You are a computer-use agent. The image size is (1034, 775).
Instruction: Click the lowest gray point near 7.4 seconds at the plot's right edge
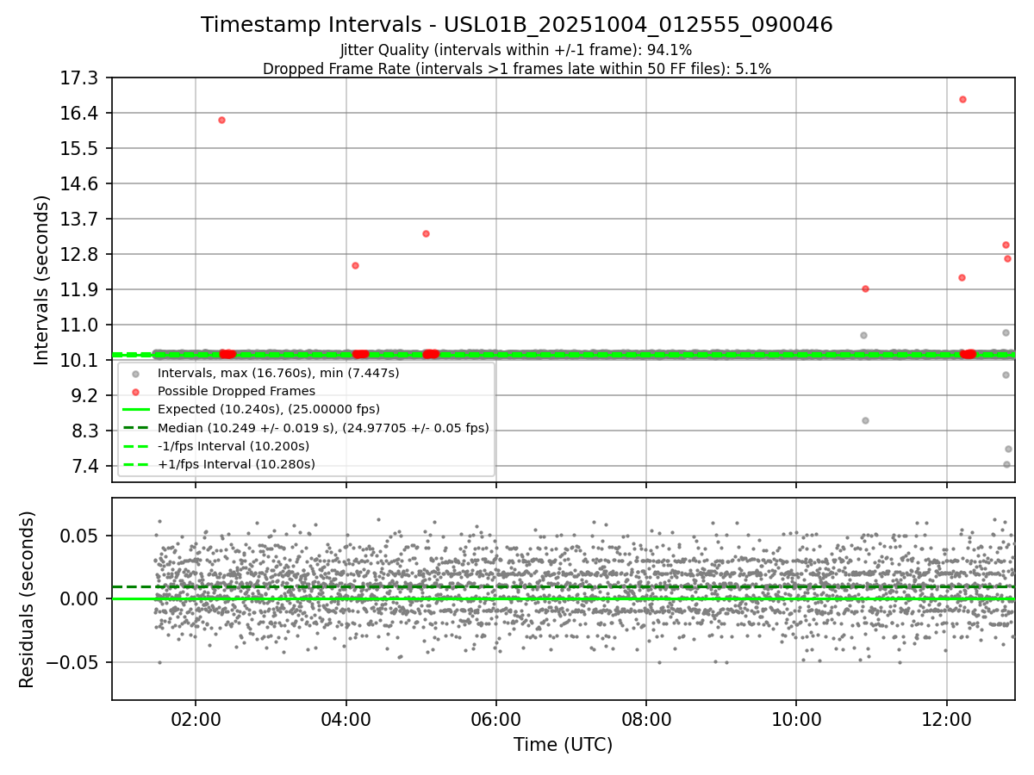click(x=1006, y=464)
